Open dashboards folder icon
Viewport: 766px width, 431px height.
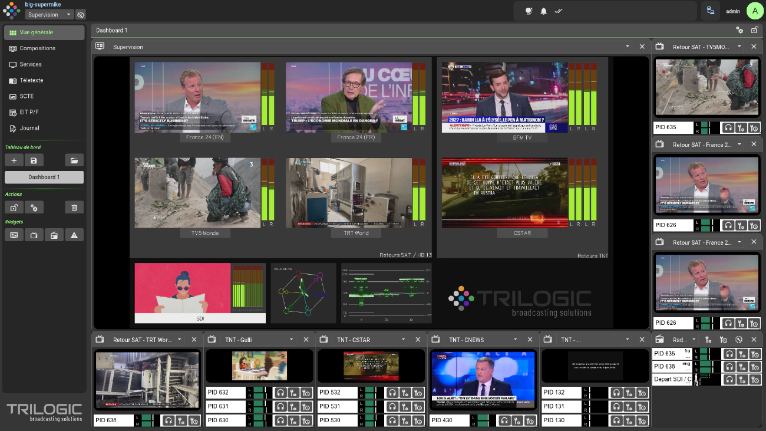[74, 160]
